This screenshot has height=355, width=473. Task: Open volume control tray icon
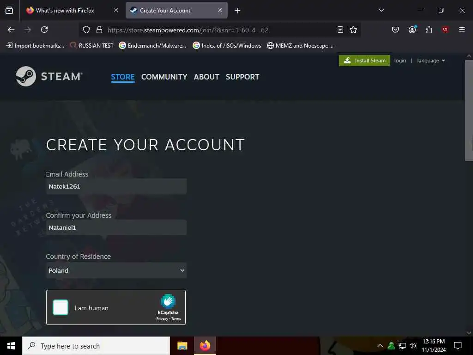[413, 346]
